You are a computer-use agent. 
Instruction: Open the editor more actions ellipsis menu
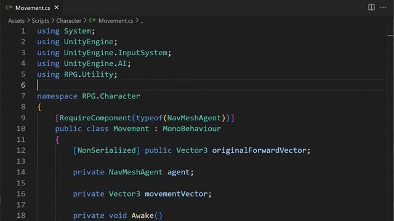[383, 7]
